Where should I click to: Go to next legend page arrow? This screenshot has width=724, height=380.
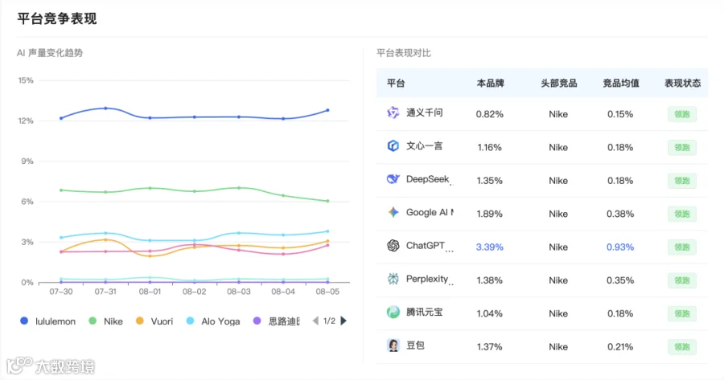pos(343,321)
